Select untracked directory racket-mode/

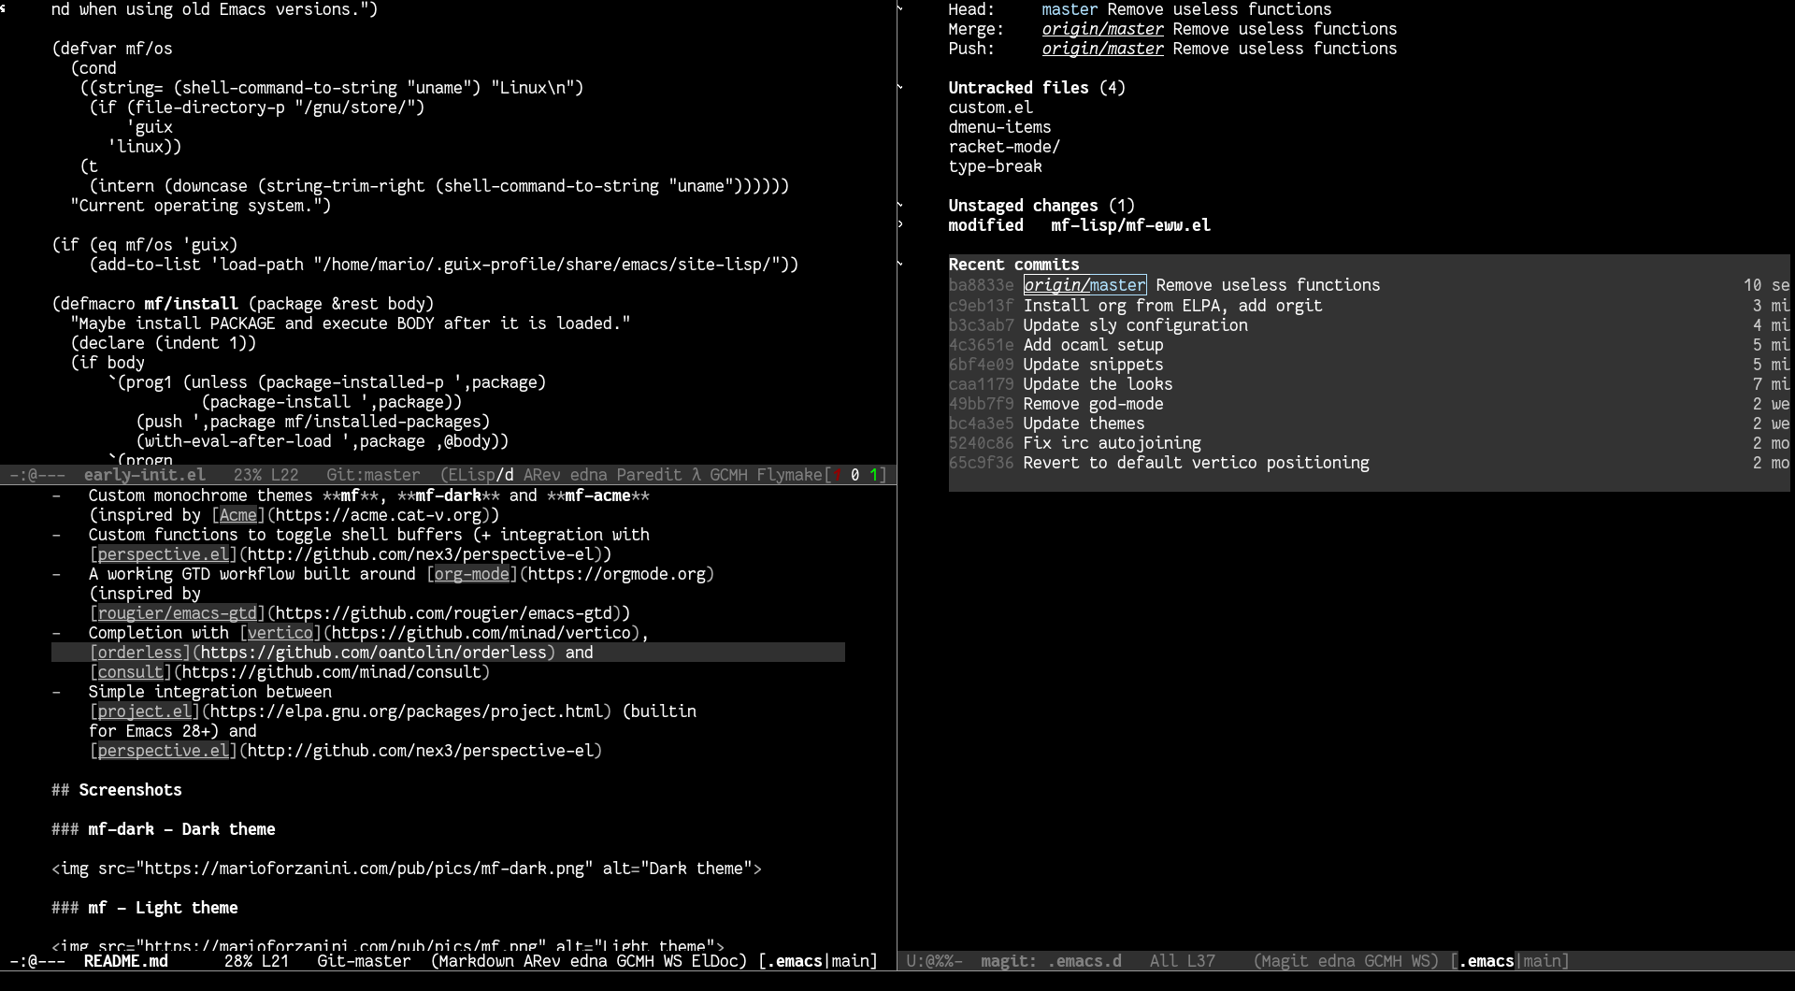(1004, 147)
